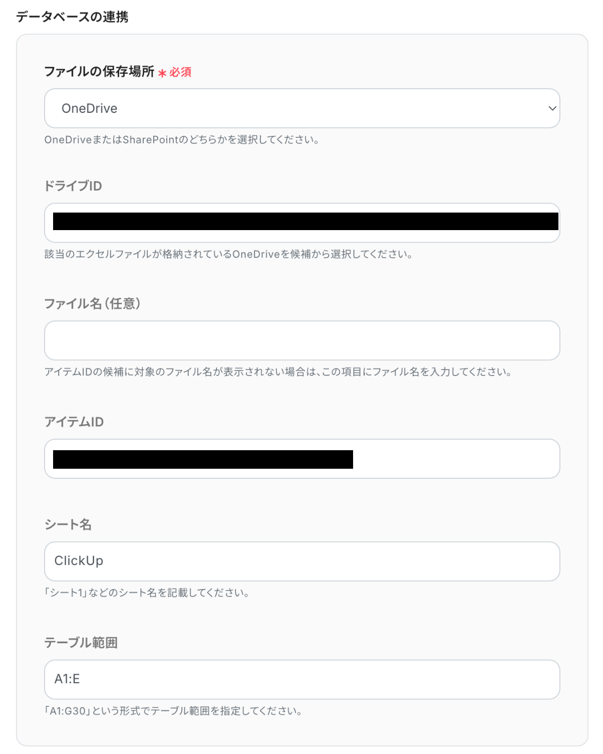Screen dimensions: 603x754
Task: Click into the ファイル名(任意) text box
Action: tap(301, 340)
